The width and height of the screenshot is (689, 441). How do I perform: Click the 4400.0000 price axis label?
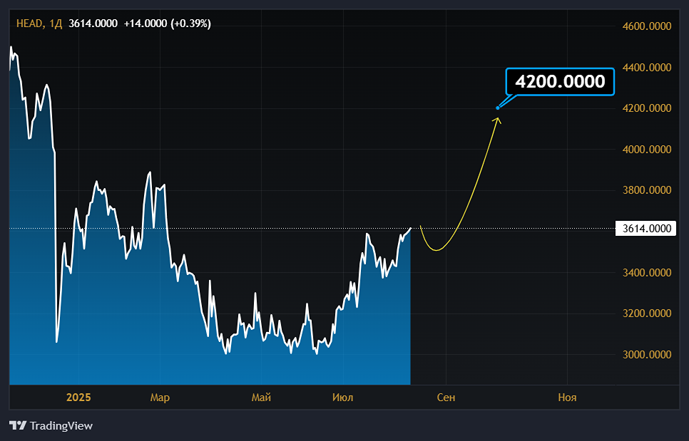tap(647, 68)
